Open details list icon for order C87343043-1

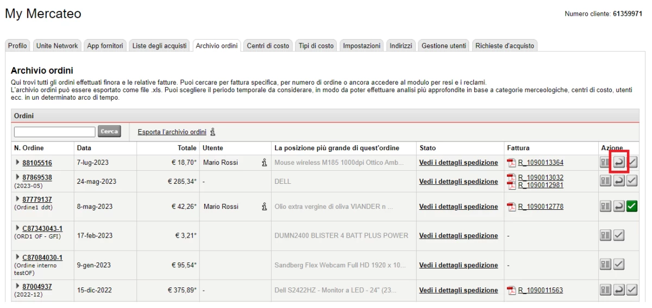tap(605, 235)
